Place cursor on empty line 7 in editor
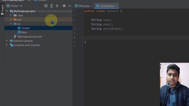This screenshot has height=106, width=189. click(136, 38)
